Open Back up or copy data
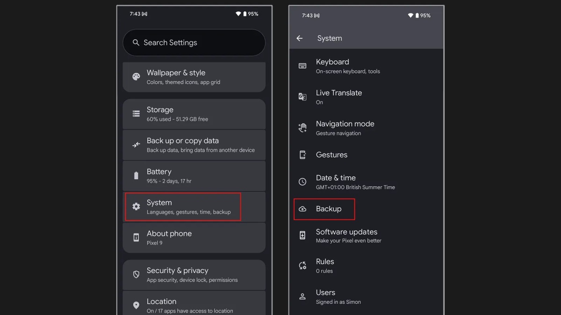The image size is (561, 315). click(194, 145)
